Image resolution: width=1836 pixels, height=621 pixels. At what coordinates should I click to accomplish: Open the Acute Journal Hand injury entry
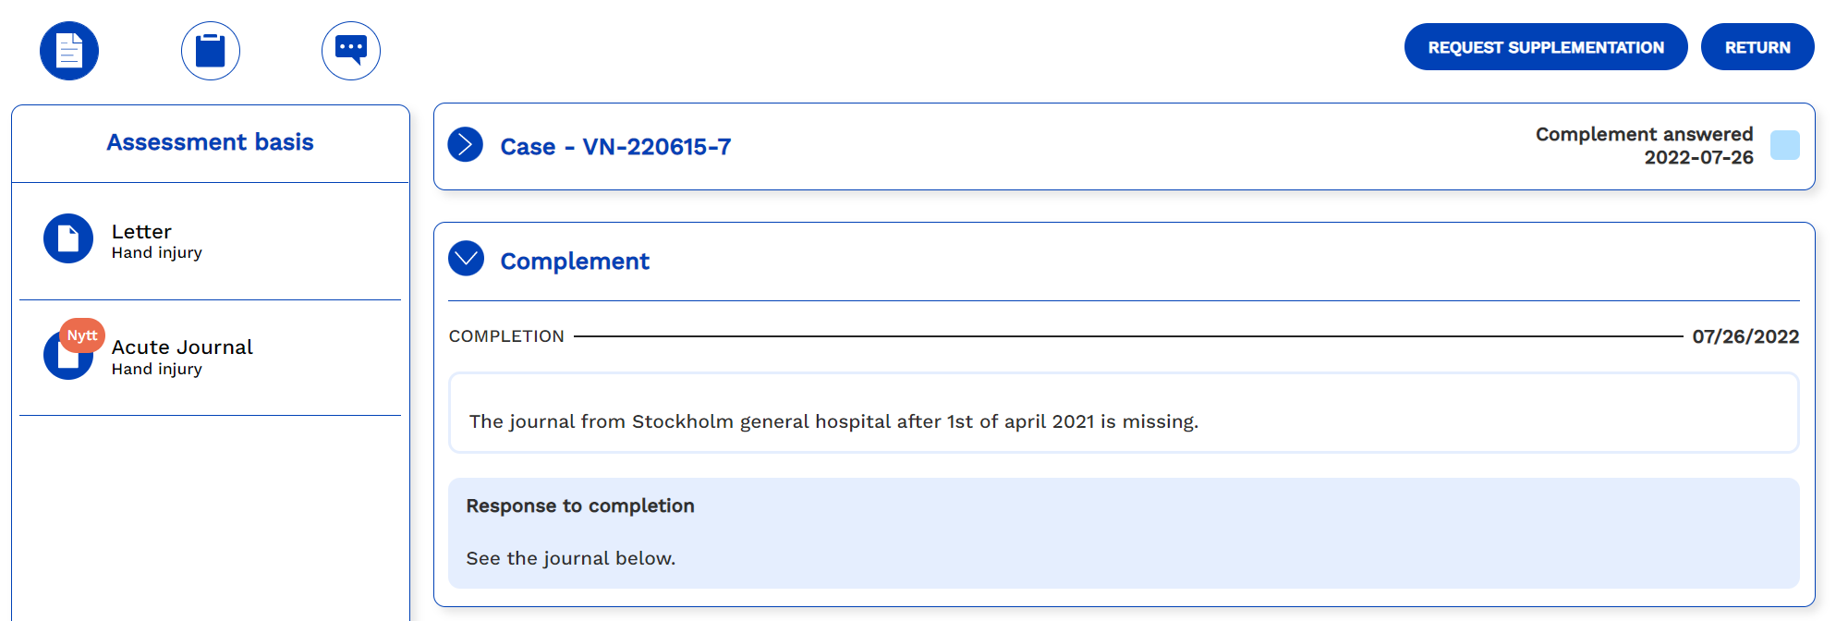211,358
